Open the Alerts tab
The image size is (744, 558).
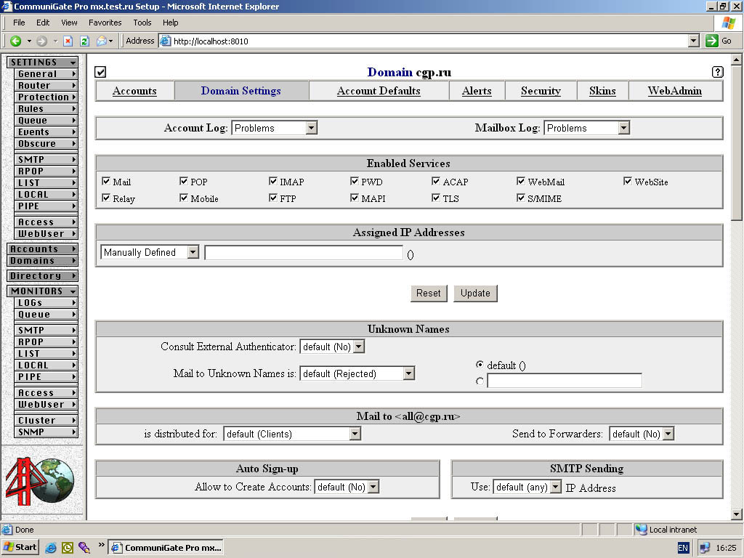(477, 91)
